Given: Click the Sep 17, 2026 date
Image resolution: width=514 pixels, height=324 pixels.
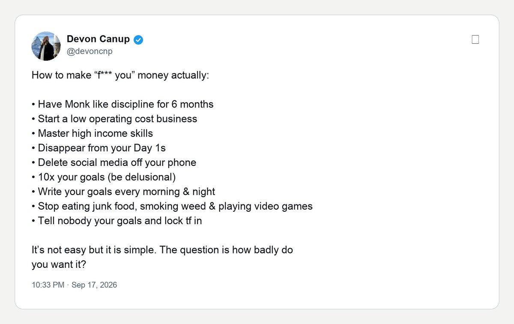Looking at the screenshot, I should tap(94, 285).
